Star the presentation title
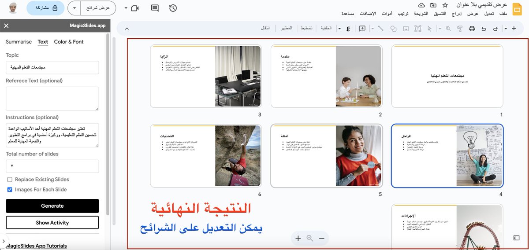The height and width of the screenshot is (250, 529). 445,5
